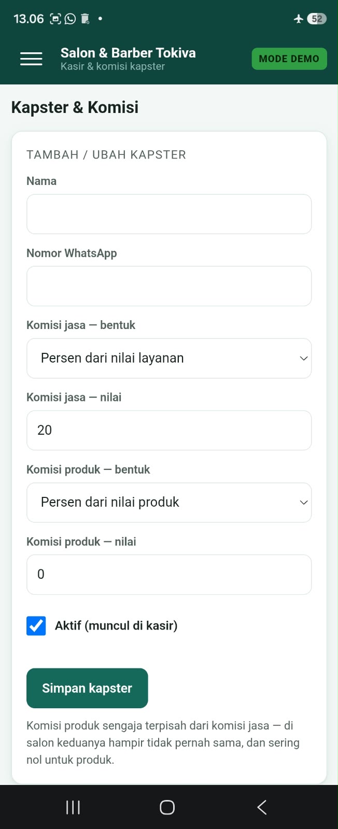
Task: Select the Komisi jasa nilai field showing 20
Action: click(x=169, y=431)
